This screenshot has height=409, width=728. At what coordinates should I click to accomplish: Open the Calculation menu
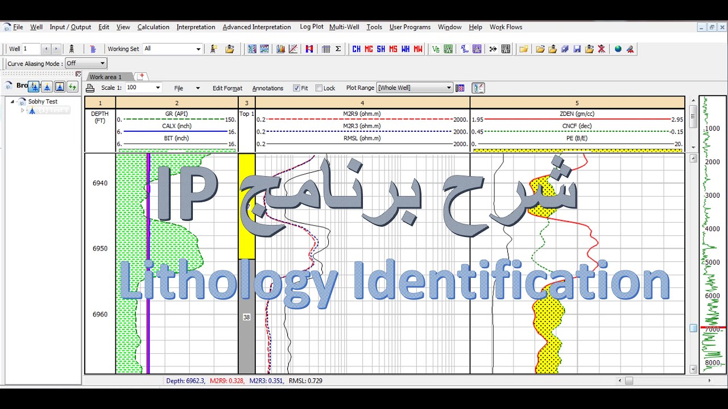[154, 27]
